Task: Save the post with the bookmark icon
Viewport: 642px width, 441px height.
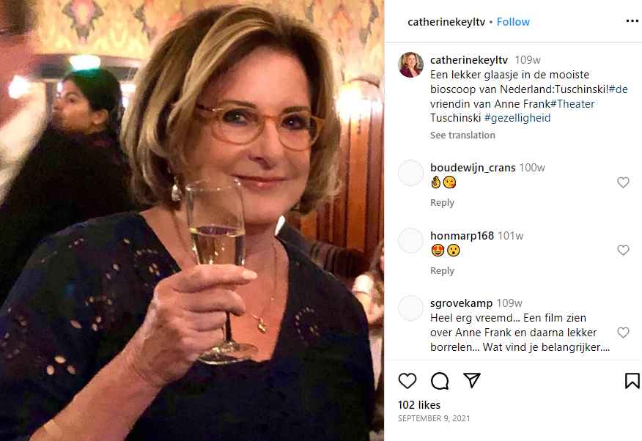Action: click(632, 380)
